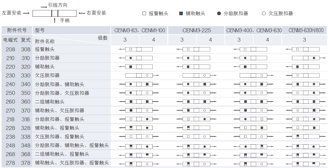The height and width of the screenshot is (168, 328).
Task: Click the 二组辅助触头 row name
Action: pos(49,102)
